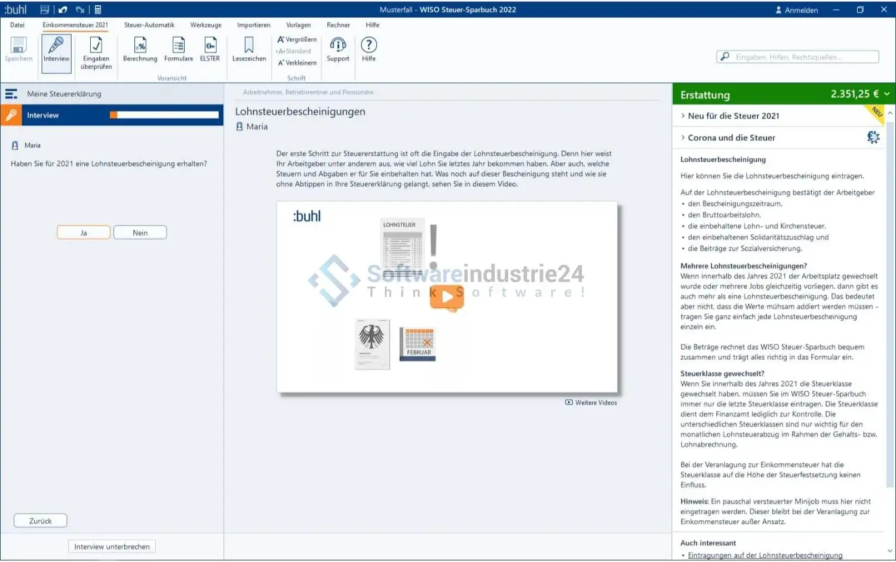Play the Lohnsteuer explainer video
The width and height of the screenshot is (896, 562).
pyautogui.click(x=447, y=297)
